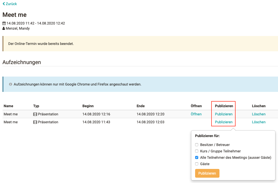
Task: Click the film icon in the 11:43 recording row
Action: (35, 122)
